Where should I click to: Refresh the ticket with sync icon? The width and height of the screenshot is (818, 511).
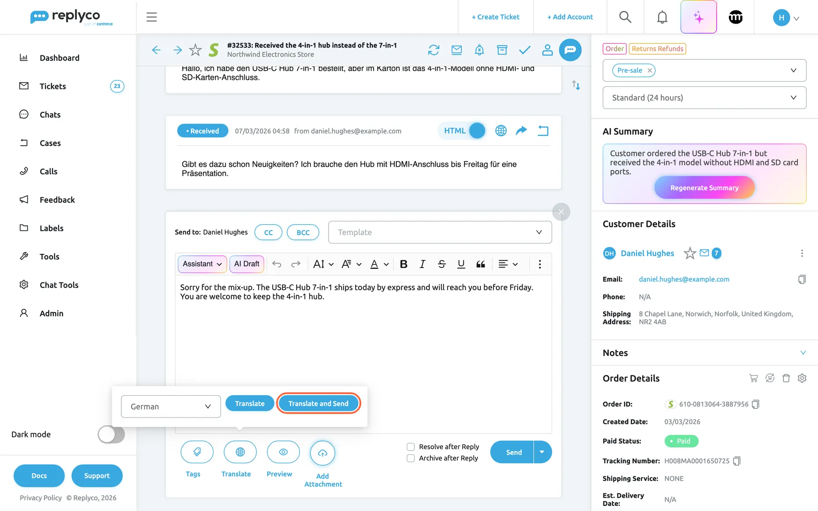[434, 50]
